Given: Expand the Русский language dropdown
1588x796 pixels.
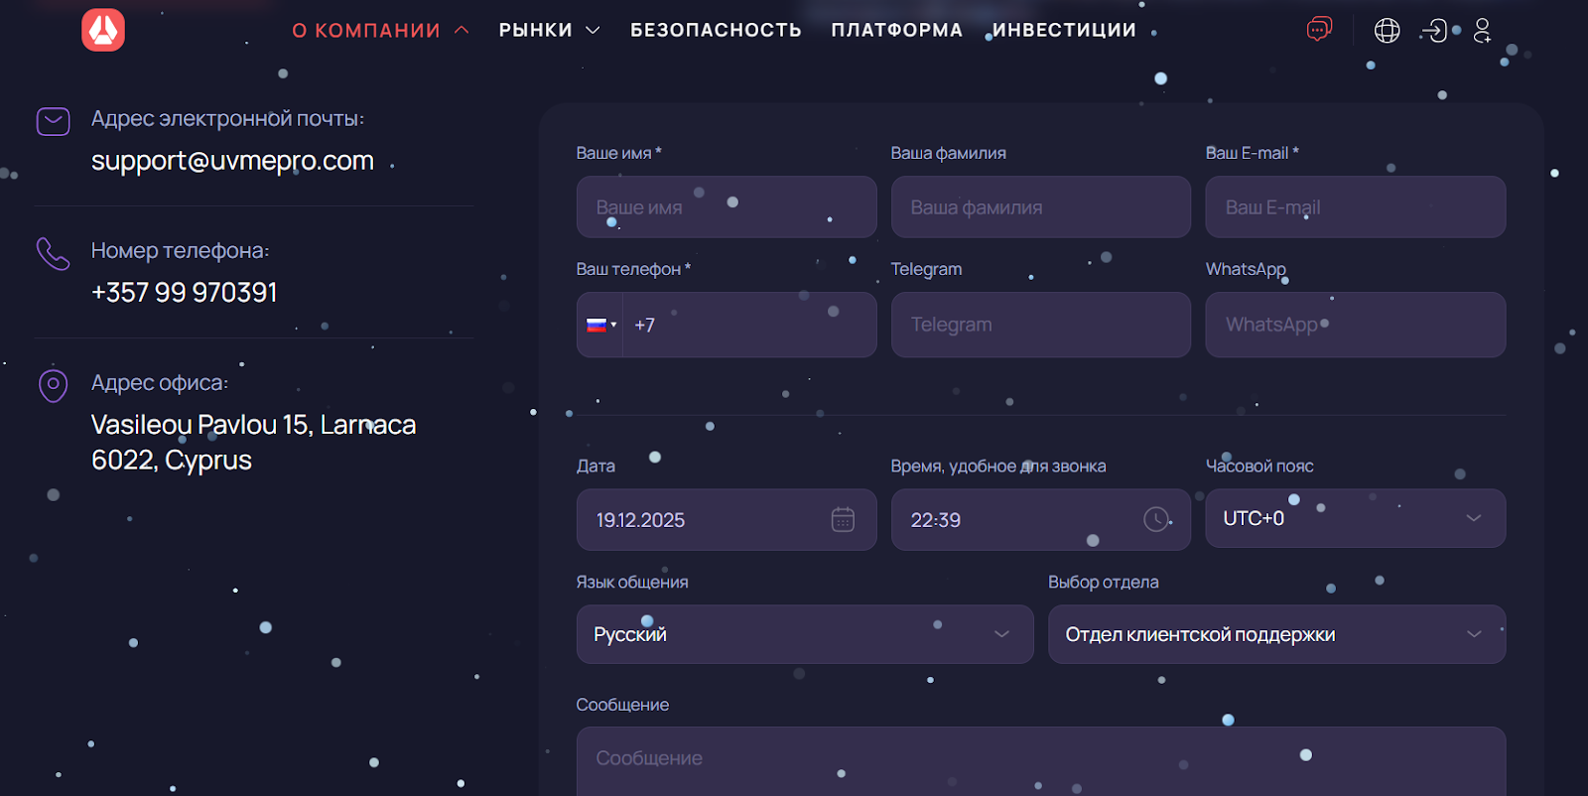Looking at the screenshot, I should coord(804,634).
